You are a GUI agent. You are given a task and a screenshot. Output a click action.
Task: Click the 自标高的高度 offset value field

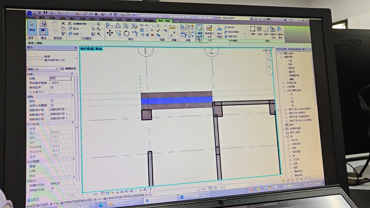coord(61,83)
